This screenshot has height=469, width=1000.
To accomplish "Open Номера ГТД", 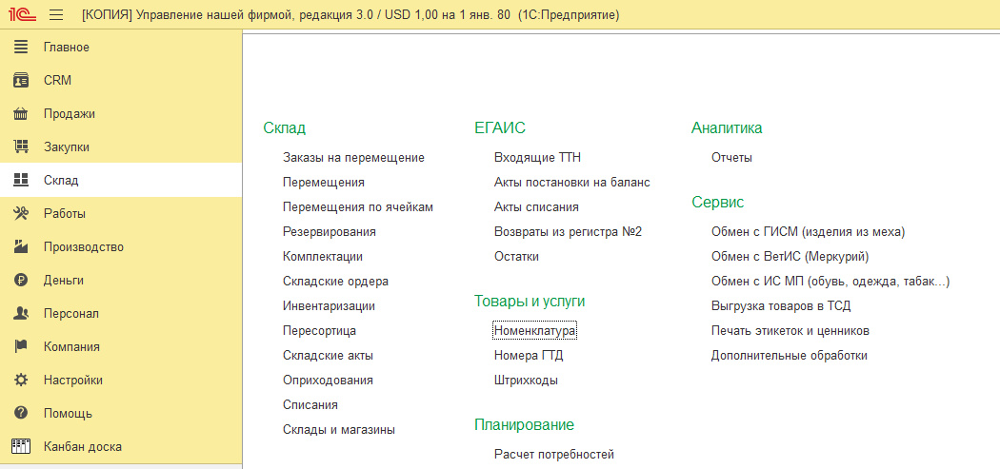I will pos(529,356).
